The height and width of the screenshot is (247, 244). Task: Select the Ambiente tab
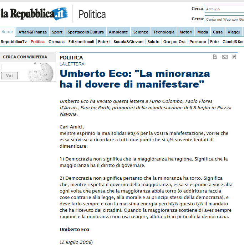coord(118,32)
